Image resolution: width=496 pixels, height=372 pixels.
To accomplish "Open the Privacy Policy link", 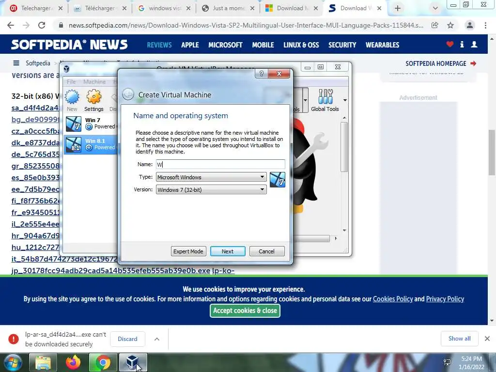I will click(x=445, y=299).
